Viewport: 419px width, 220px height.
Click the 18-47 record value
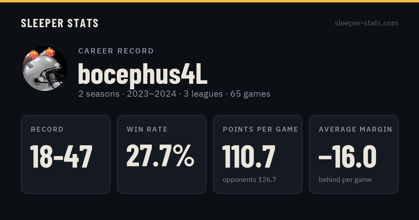61,156
